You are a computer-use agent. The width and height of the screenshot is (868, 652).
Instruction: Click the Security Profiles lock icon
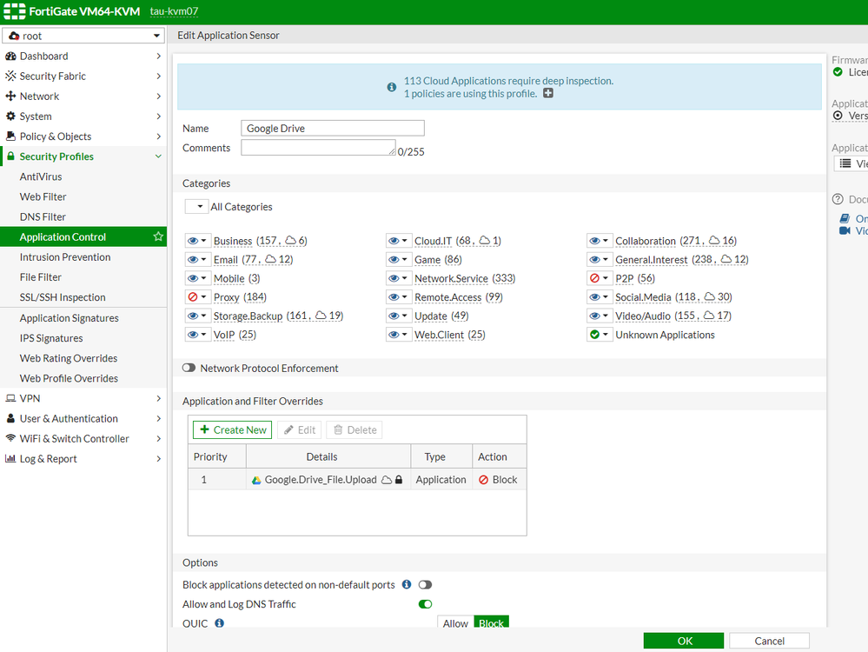[10, 156]
